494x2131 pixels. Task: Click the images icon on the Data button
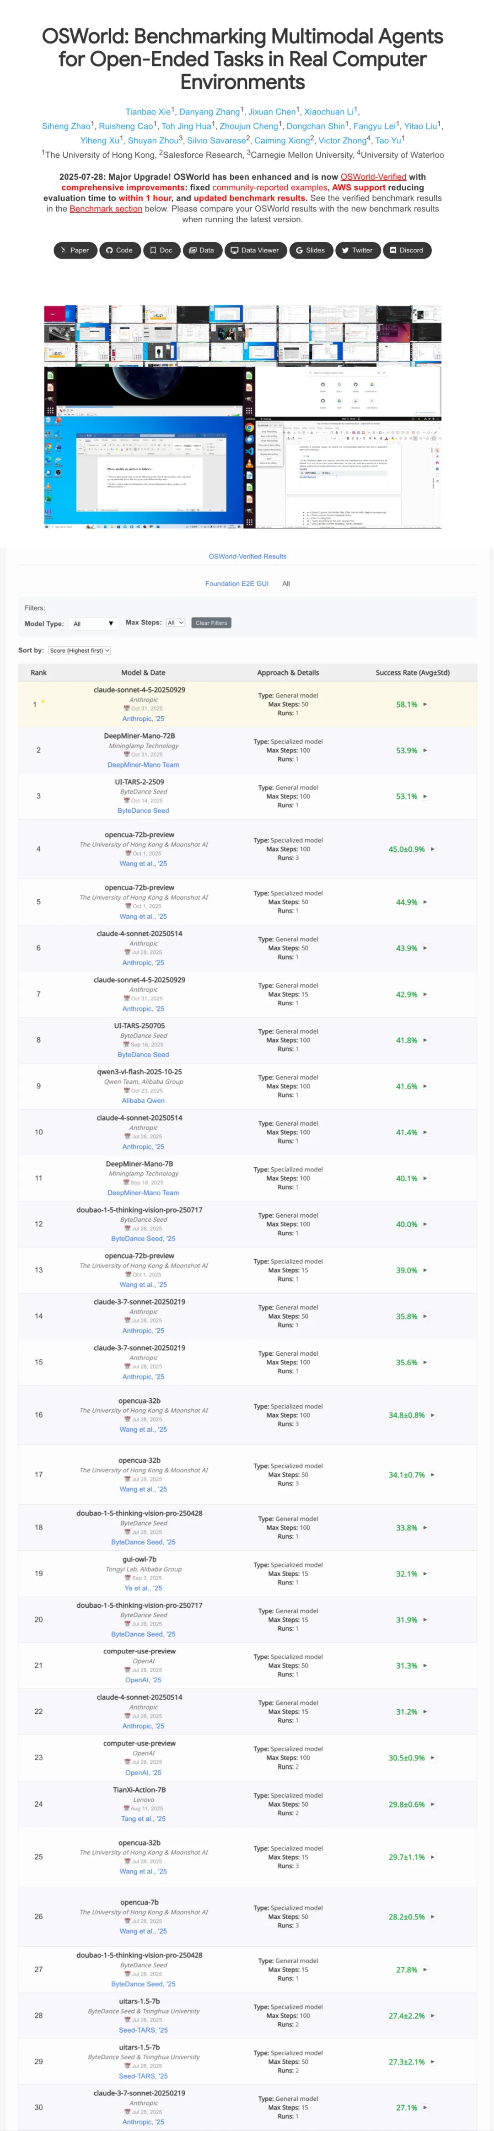pyautogui.click(x=192, y=250)
